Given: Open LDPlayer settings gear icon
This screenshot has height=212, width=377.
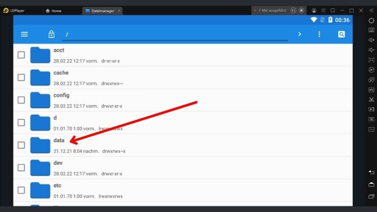Looking at the screenshot, I should (x=371, y=21).
